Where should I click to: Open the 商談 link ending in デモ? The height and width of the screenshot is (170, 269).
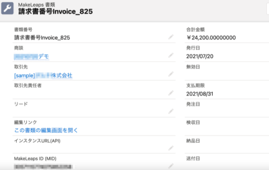(x=32, y=57)
